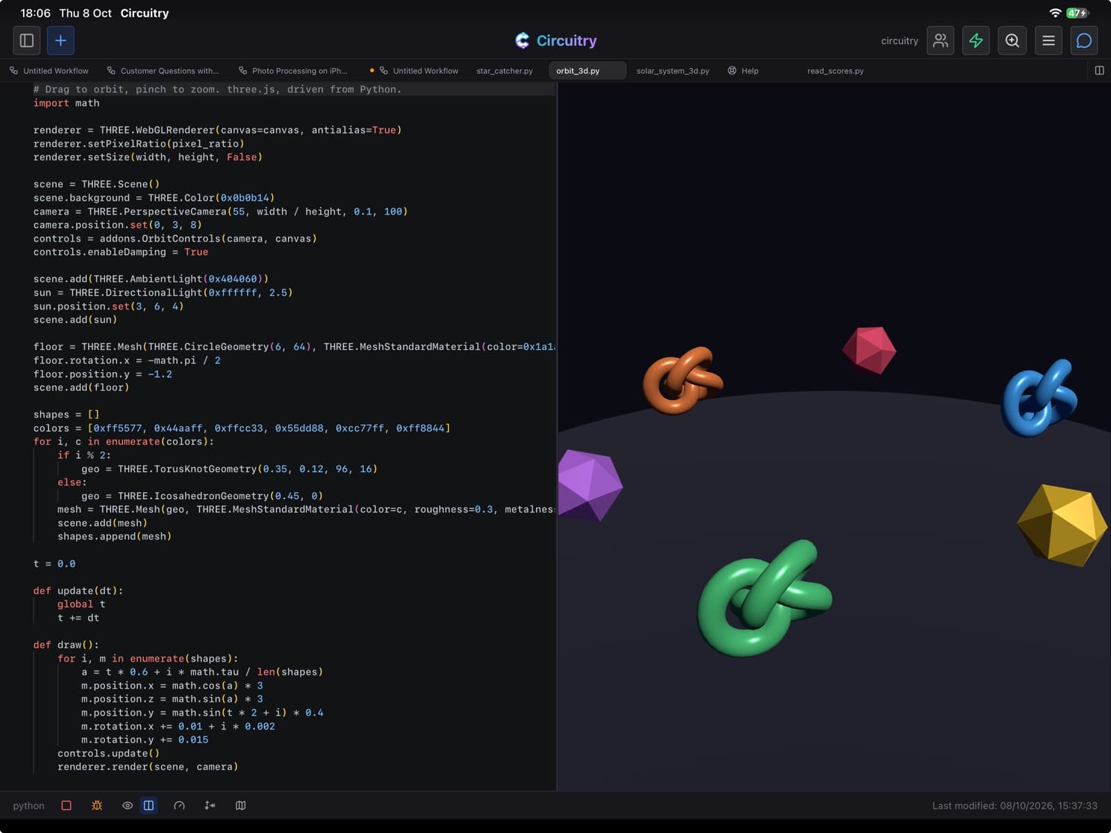Click the speedometer performance icon

(x=179, y=805)
